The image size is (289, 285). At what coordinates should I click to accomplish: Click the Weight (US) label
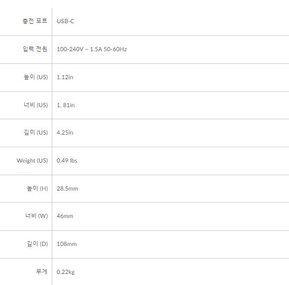point(32,160)
